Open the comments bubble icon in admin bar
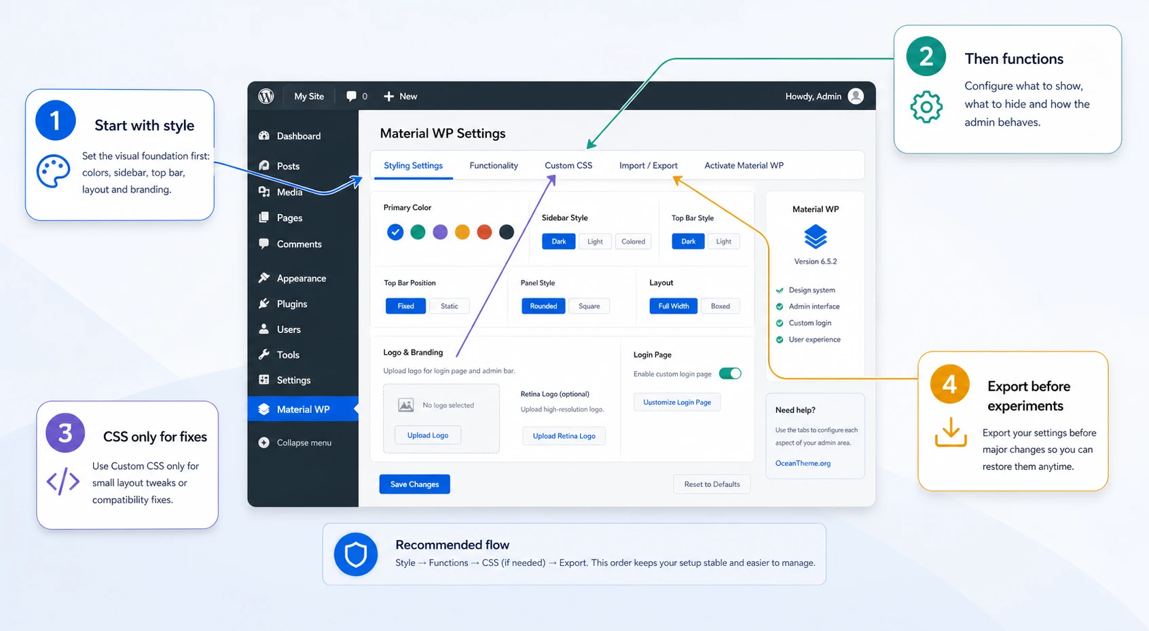Viewport: 1149px width, 631px height. (x=351, y=96)
